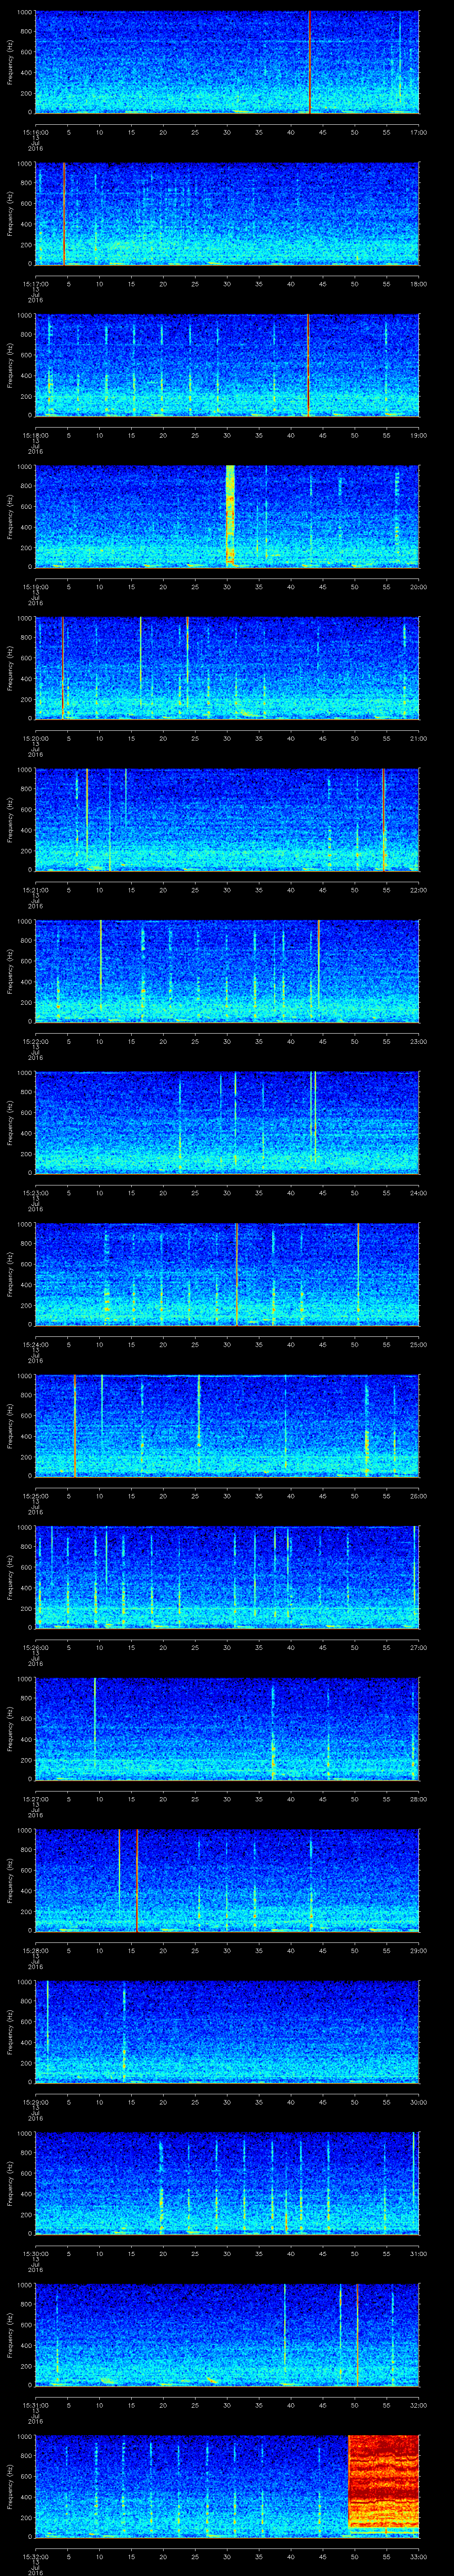The height and width of the screenshot is (2576, 454).
Task: Click the 26:00 end time label
Action: [418, 1496]
